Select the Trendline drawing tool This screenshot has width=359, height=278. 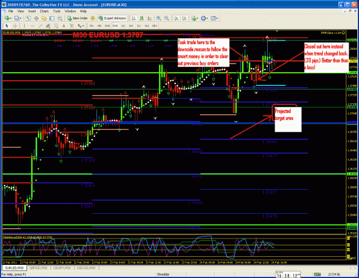click(x=40, y=26)
